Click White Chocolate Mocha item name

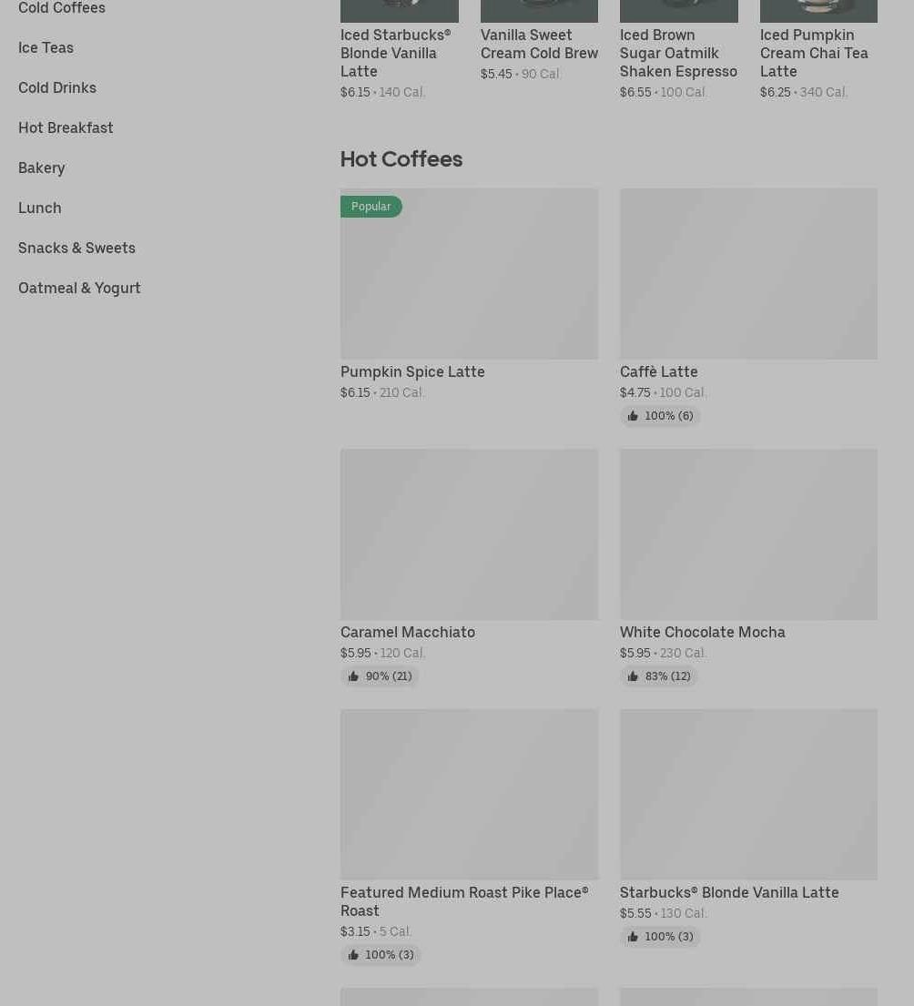point(702,632)
